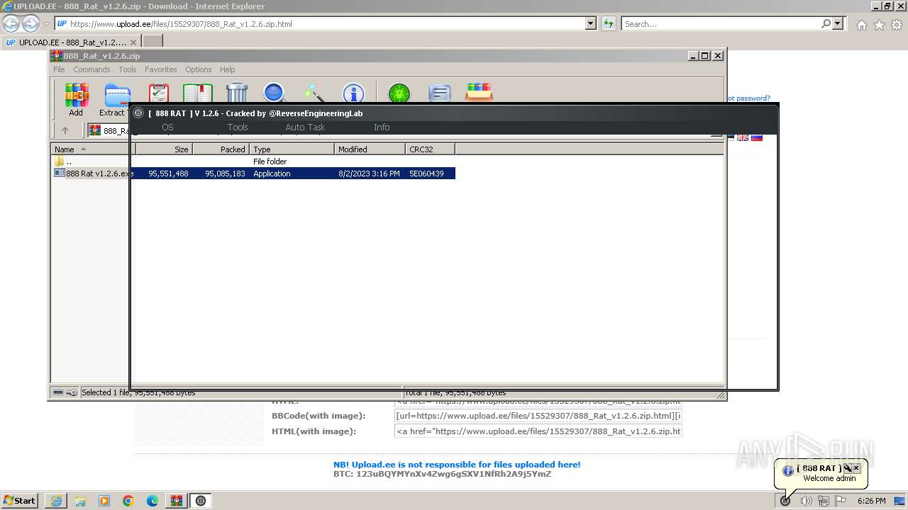Click the balloon wrench options icon

click(x=847, y=468)
